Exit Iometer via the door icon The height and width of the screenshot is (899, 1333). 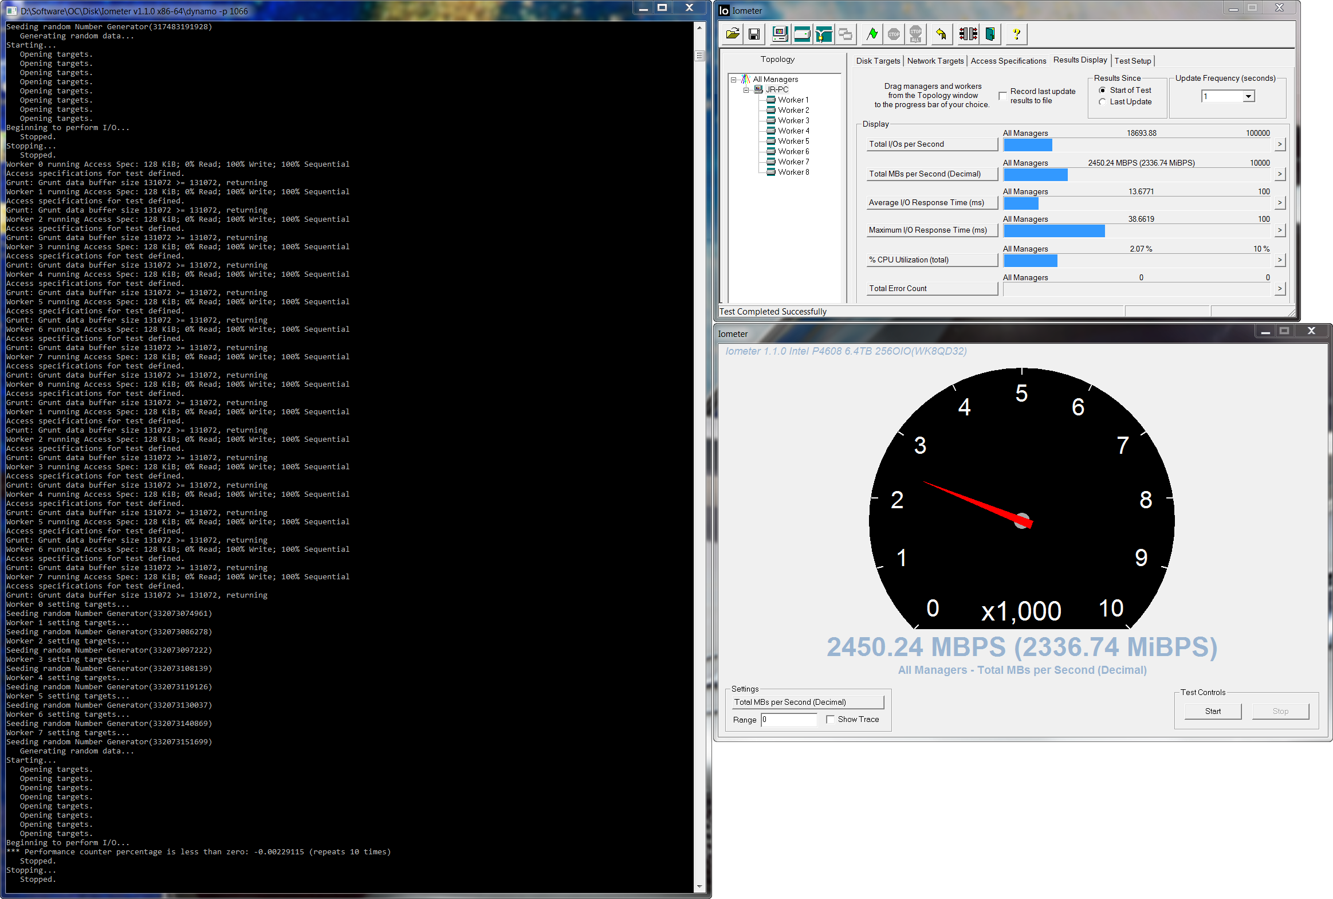pyautogui.click(x=990, y=34)
